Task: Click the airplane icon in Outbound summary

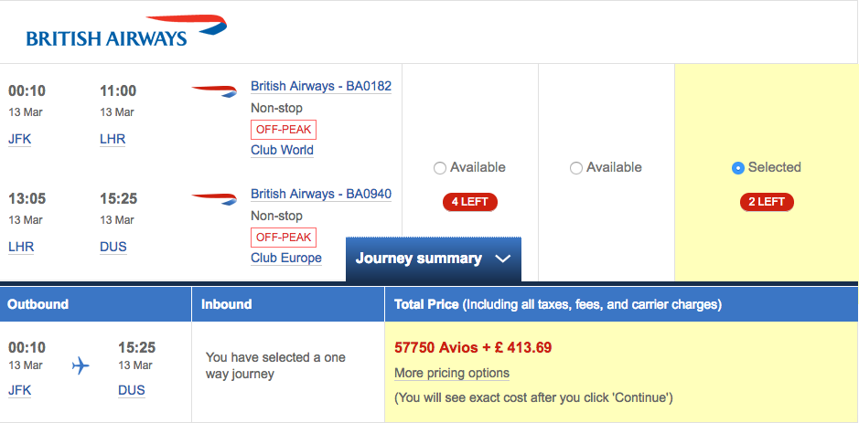Action: tap(81, 365)
